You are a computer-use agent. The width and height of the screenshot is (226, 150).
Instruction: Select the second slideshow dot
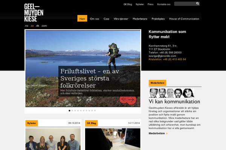tap(72, 111)
